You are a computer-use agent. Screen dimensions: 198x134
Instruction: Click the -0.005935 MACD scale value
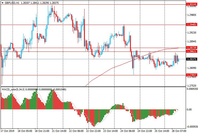192,127
